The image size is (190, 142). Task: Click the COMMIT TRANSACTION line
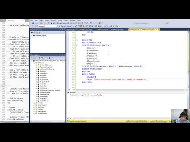coord(92,69)
